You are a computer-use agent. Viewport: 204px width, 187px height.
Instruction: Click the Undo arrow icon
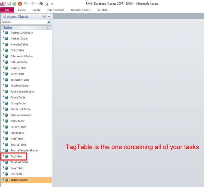(26, 4)
